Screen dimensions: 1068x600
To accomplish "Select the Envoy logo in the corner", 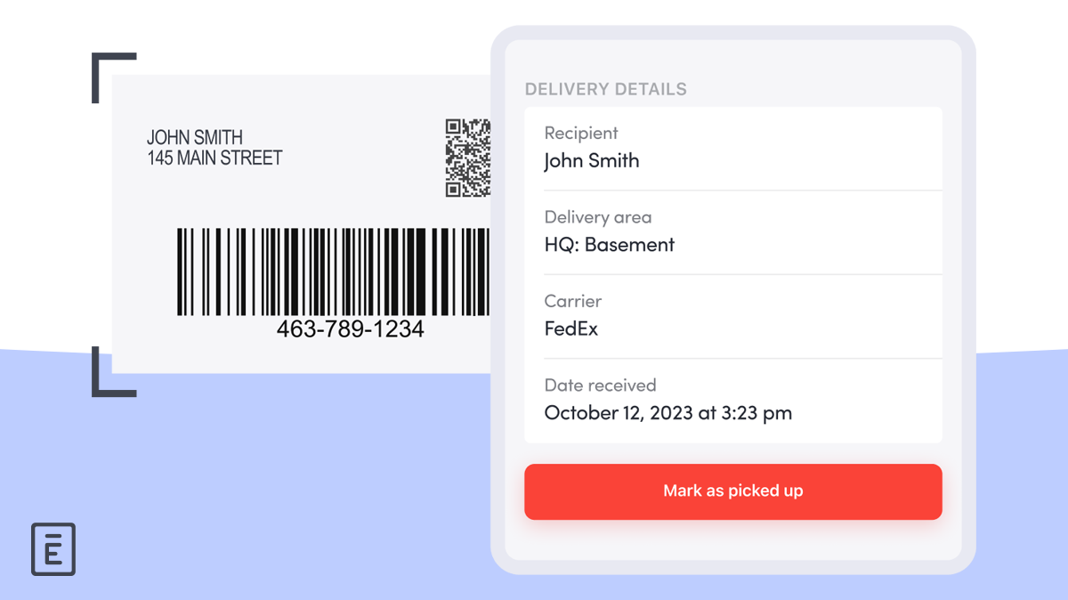I will pyautogui.click(x=53, y=549).
